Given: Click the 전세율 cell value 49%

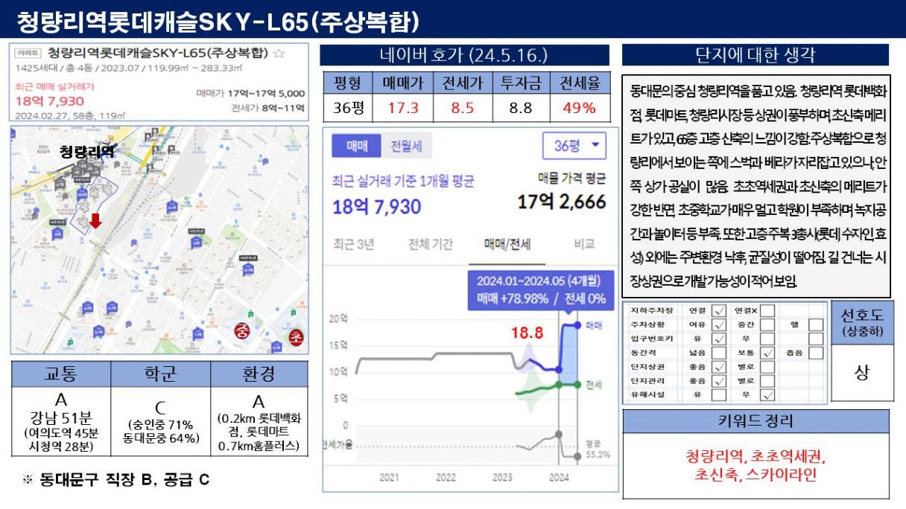Looking at the screenshot, I should click(580, 108).
